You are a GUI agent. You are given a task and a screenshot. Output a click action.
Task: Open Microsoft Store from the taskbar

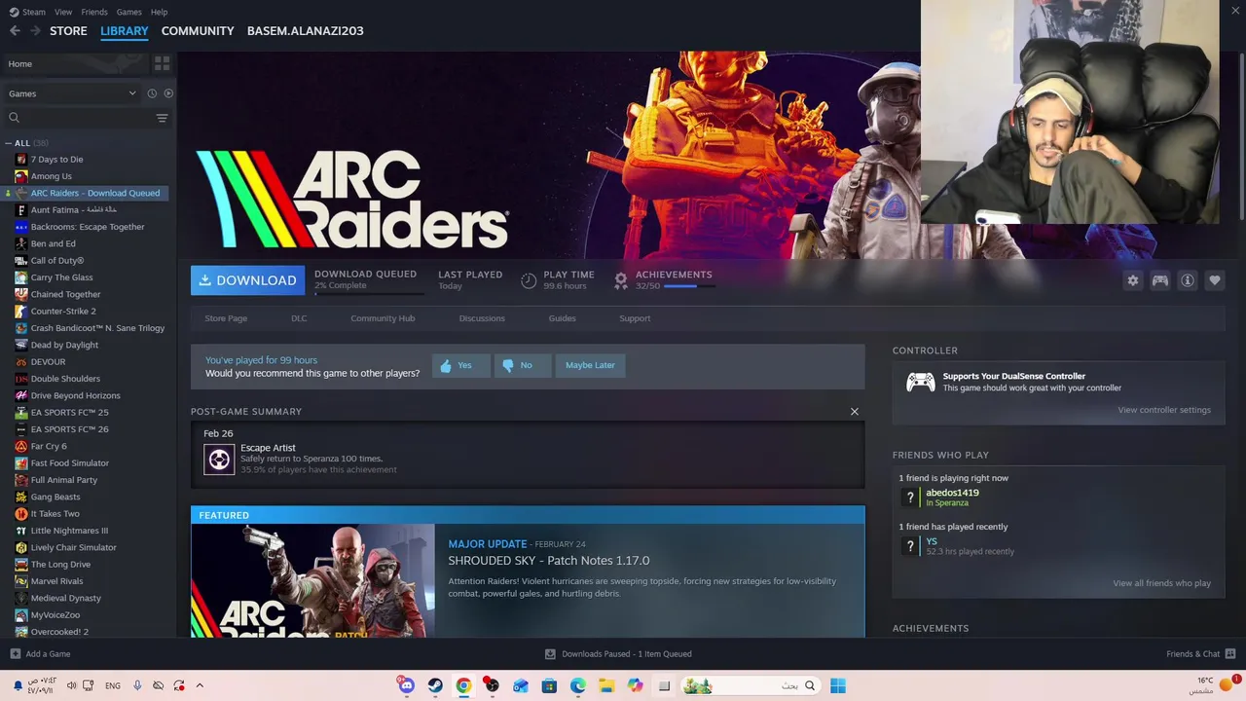[x=550, y=685]
